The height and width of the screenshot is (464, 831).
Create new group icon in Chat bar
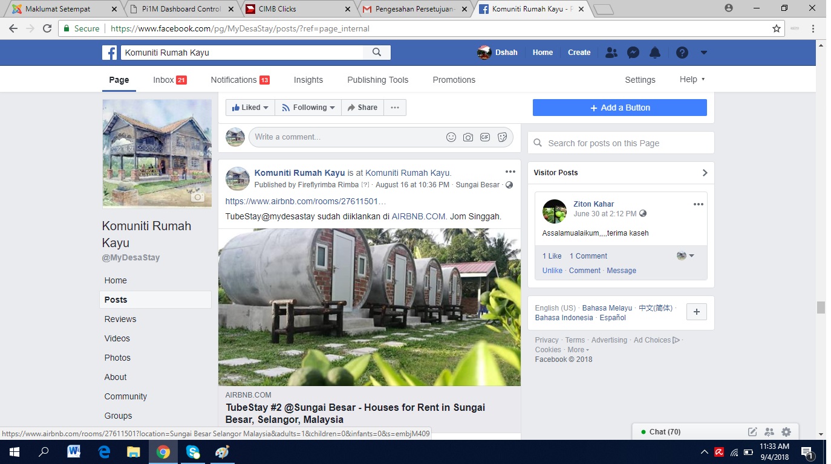point(769,432)
